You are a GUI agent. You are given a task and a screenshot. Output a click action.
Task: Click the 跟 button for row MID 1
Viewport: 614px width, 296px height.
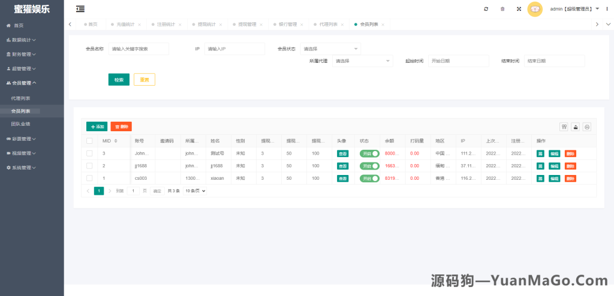[x=540, y=179]
